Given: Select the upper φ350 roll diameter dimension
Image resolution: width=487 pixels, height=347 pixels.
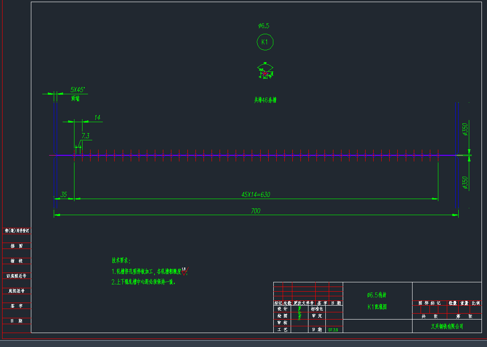Looking at the screenshot, I should click(465, 129).
